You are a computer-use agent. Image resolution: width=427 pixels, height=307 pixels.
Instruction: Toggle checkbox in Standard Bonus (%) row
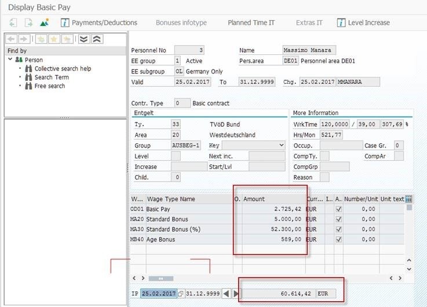click(339, 230)
